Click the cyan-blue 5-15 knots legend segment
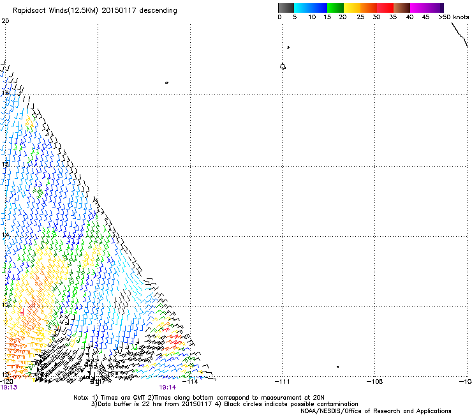The width and height of the screenshot is (472, 415). 311,8
